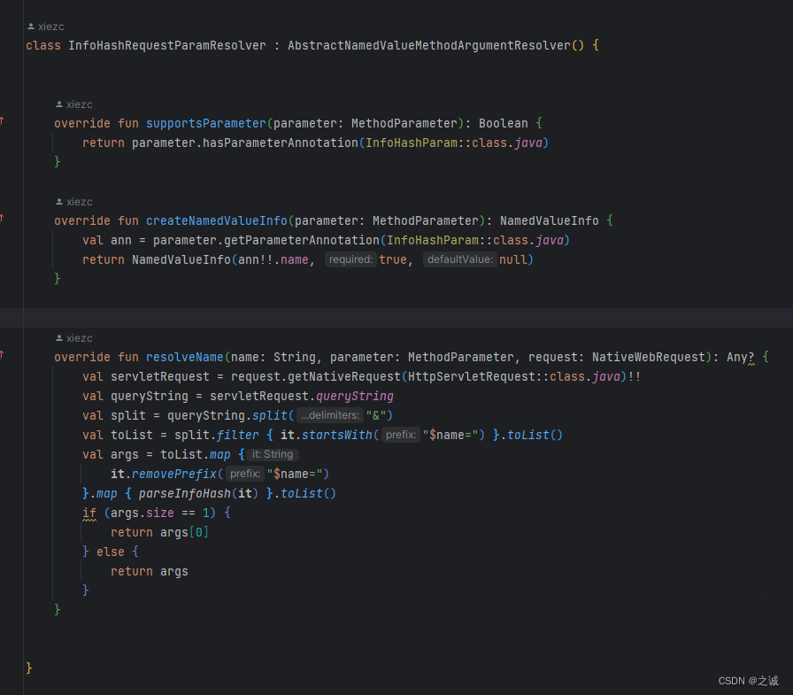Click the override gutter icon beside supportsParameter
The width and height of the screenshot is (793, 695).
(x=2, y=120)
